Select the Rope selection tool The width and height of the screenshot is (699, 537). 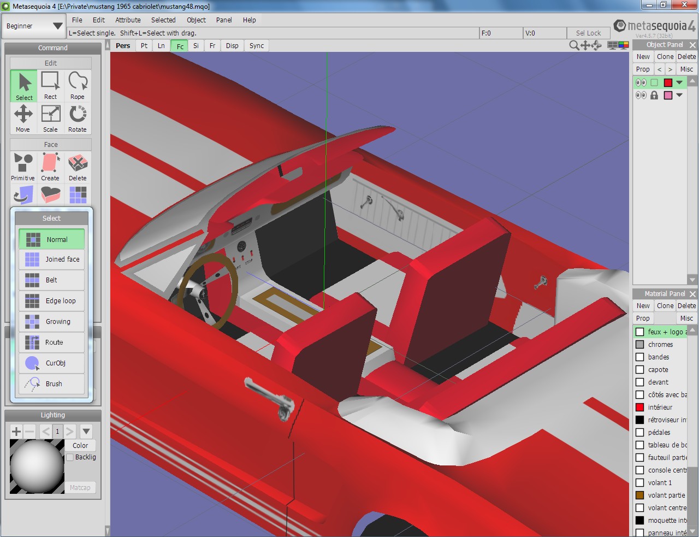[78, 86]
